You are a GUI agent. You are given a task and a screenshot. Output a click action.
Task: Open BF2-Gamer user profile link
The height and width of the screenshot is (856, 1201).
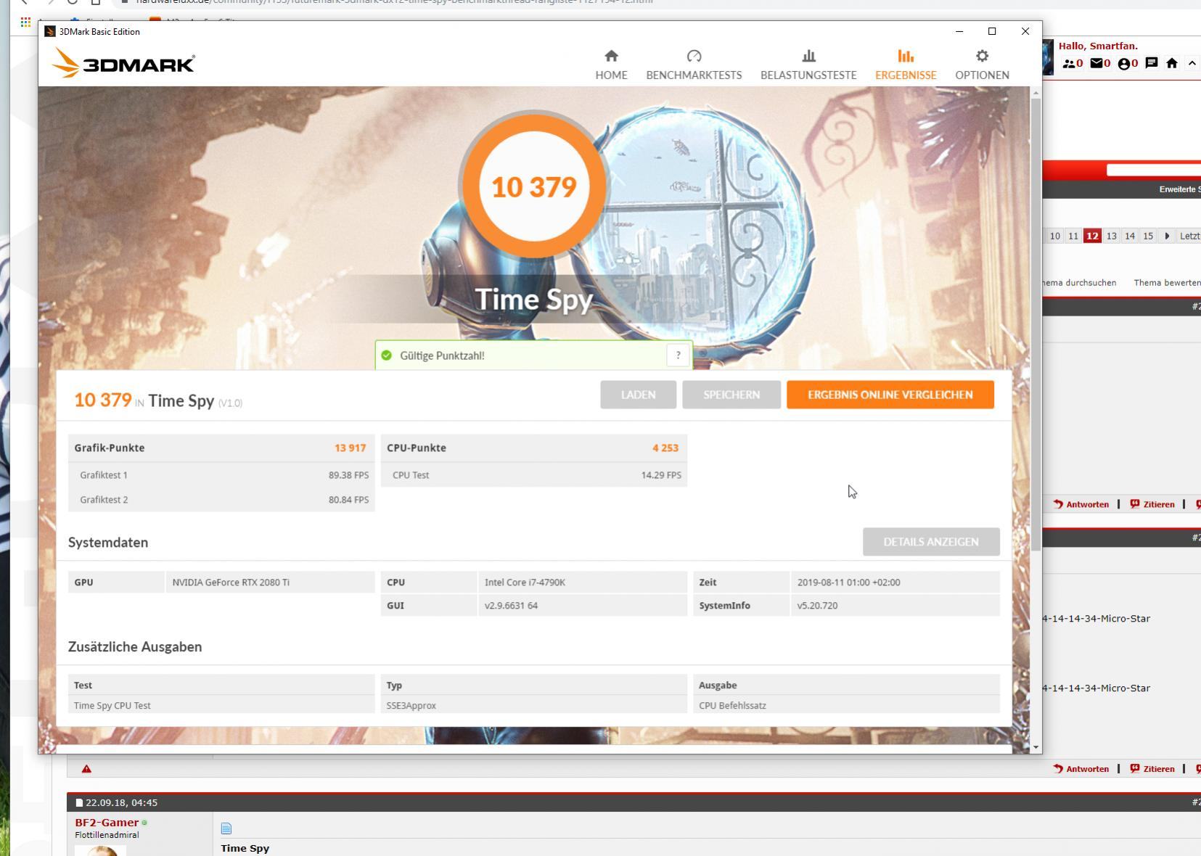[107, 823]
